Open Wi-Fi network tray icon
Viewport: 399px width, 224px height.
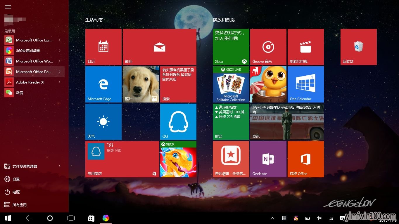tap(331, 218)
